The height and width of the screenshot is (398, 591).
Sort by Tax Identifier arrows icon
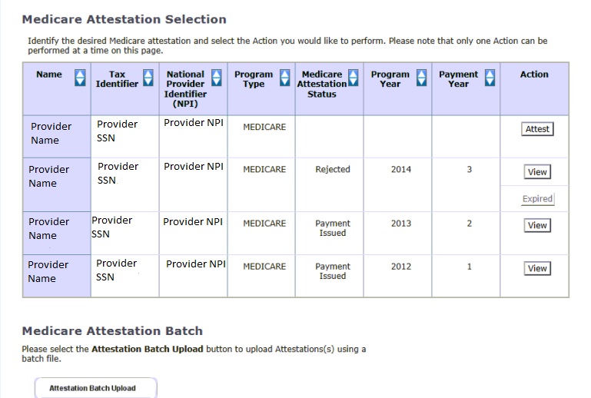148,78
